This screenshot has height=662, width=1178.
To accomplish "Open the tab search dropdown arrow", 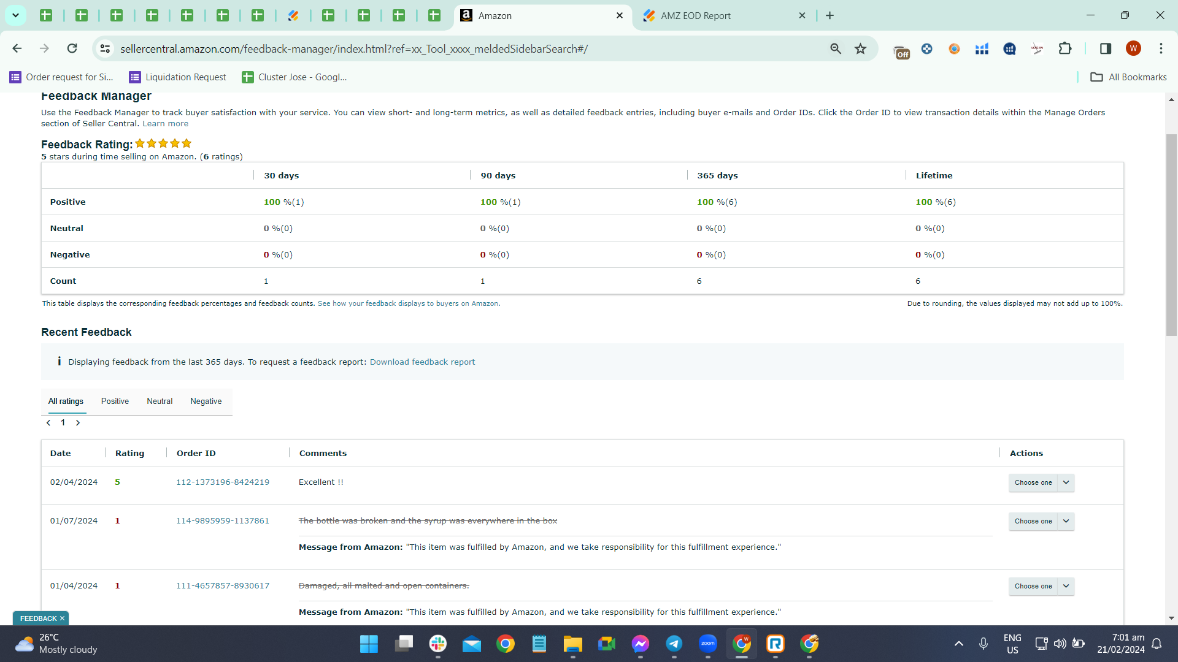I will click(x=15, y=15).
